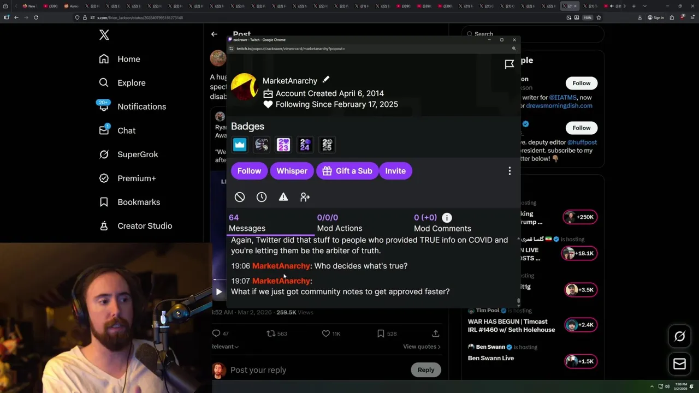This screenshot has width=699, height=393.
Task: Click the Gift a Sub button
Action: pos(347,171)
